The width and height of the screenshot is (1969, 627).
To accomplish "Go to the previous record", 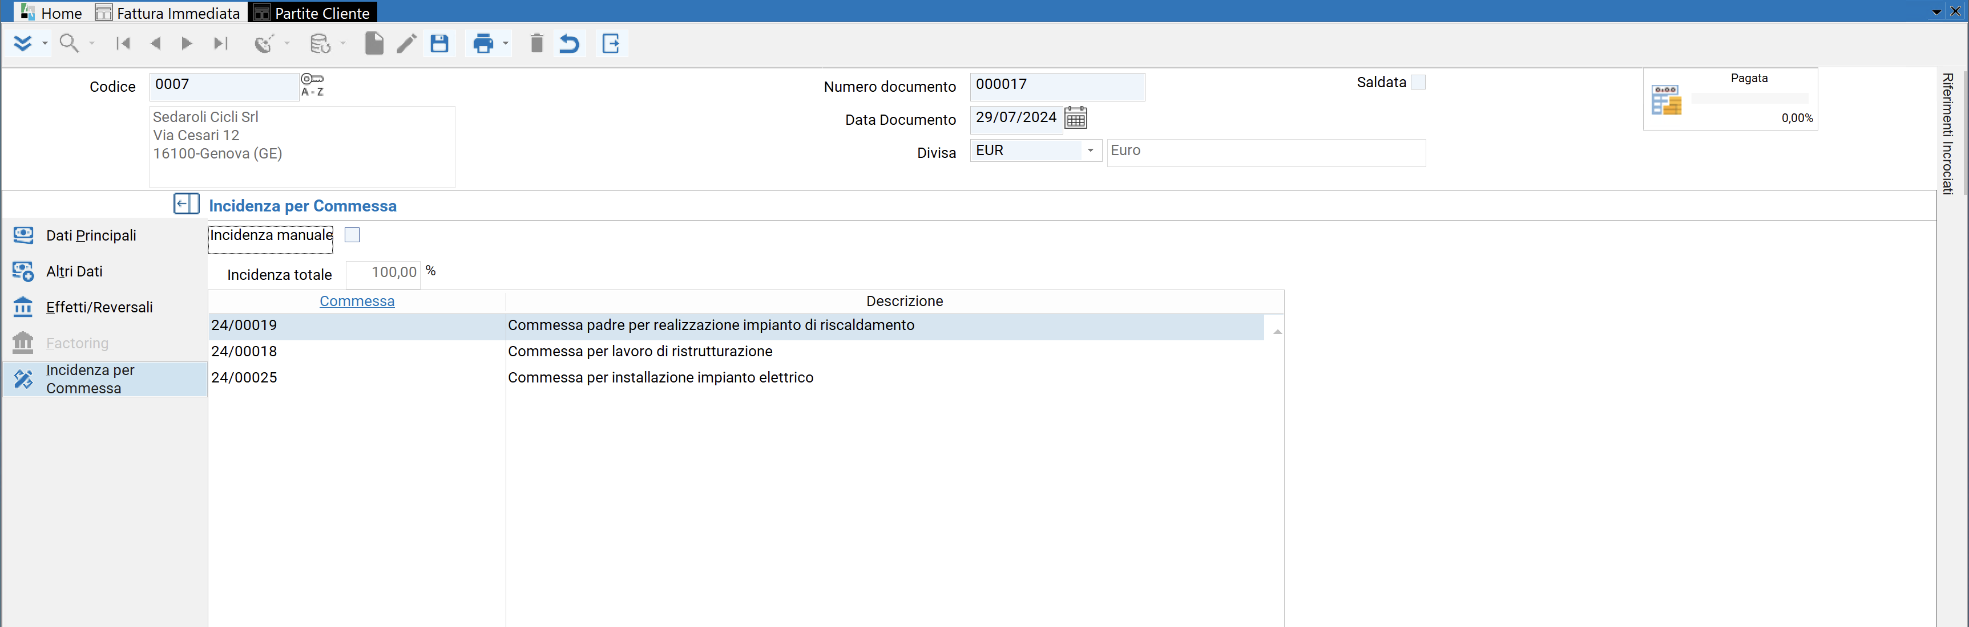I will (x=155, y=43).
